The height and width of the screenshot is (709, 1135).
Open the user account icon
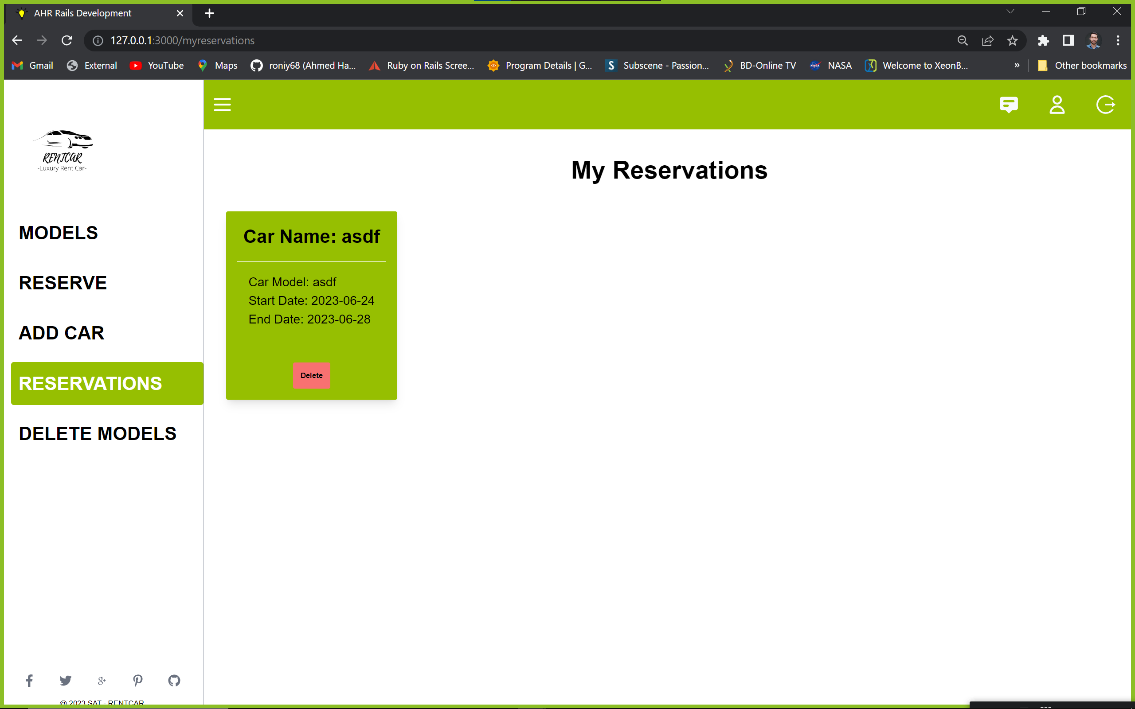pyautogui.click(x=1057, y=105)
